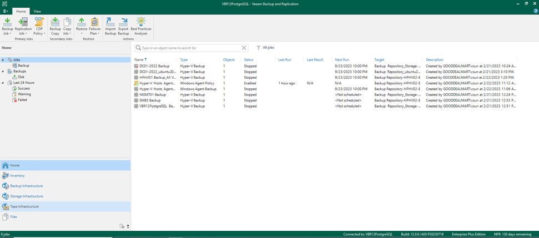Select the MGMT01 Backup job row
539x238 pixels.
point(325,94)
